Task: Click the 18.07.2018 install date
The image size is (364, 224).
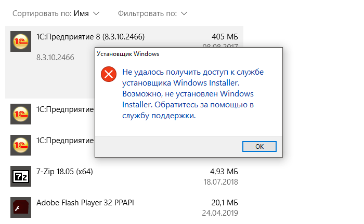Action: point(220,182)
